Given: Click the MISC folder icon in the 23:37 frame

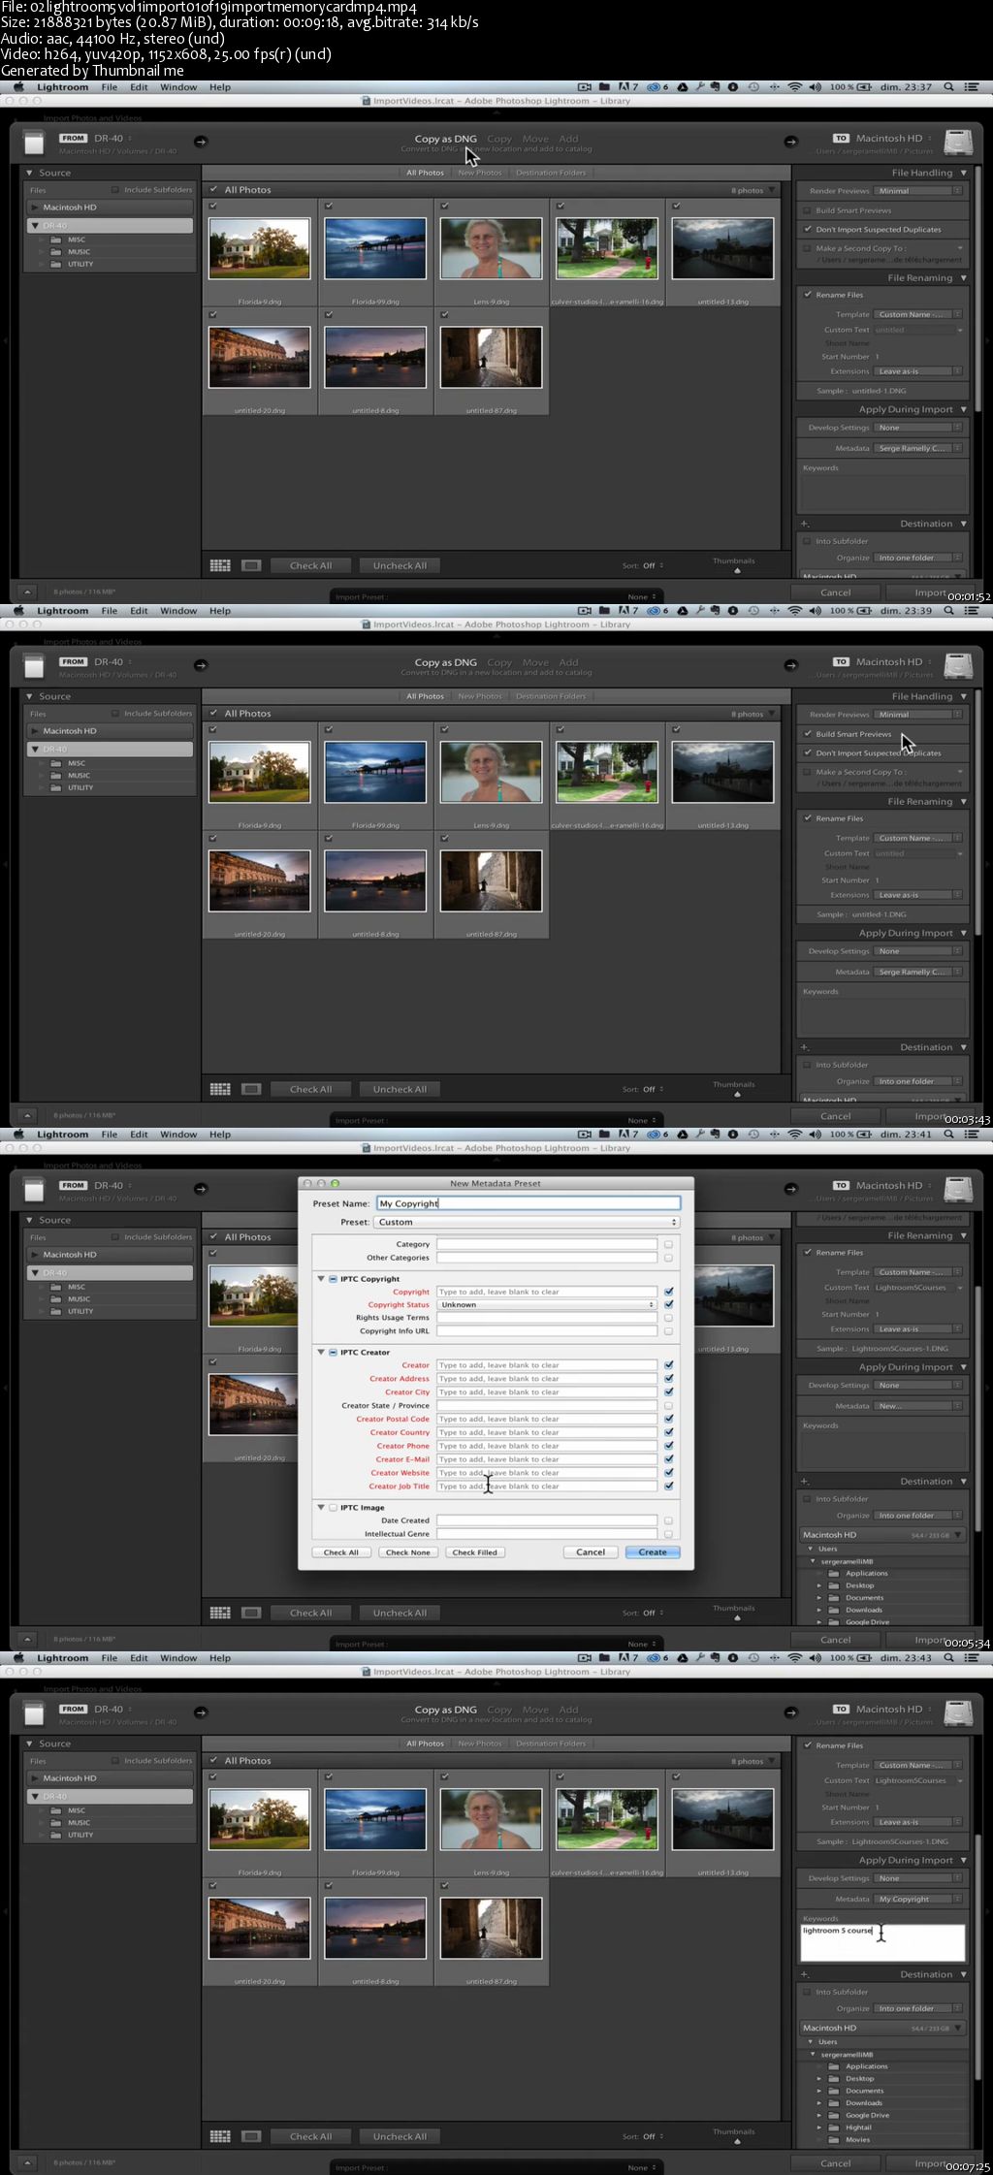Looking at the screenshot, I should 56,240.
